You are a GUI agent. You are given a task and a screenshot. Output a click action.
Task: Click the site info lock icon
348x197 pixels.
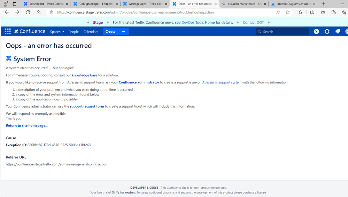[52, 13]
